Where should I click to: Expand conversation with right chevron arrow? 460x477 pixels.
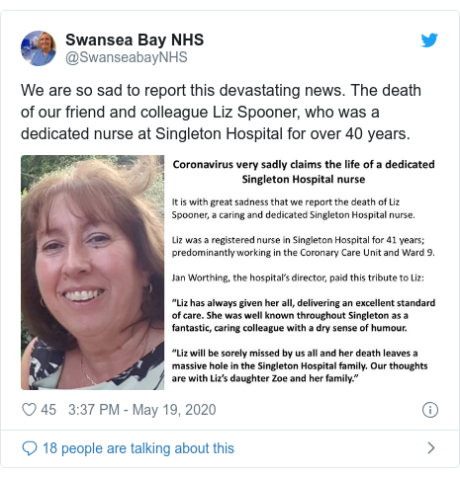point(431,448)
